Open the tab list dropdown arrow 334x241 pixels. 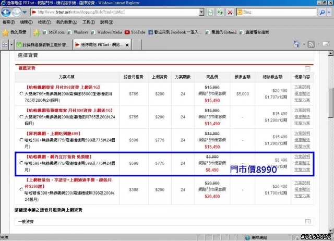[x=11, y=45]
